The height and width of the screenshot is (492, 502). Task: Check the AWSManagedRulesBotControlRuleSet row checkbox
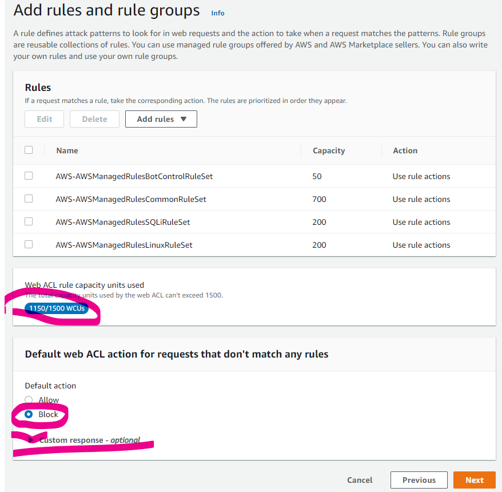29,176
